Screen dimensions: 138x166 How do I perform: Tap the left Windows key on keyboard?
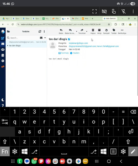pos(25,151)
